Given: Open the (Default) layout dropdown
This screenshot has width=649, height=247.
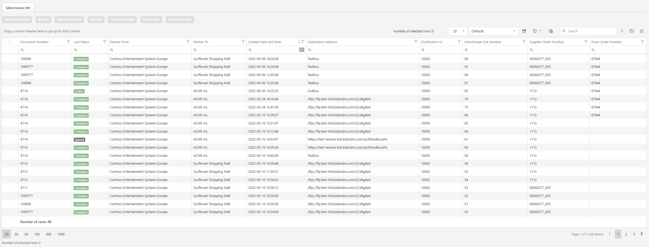Looking at the screenshot, I should click(x=494, y=31).
